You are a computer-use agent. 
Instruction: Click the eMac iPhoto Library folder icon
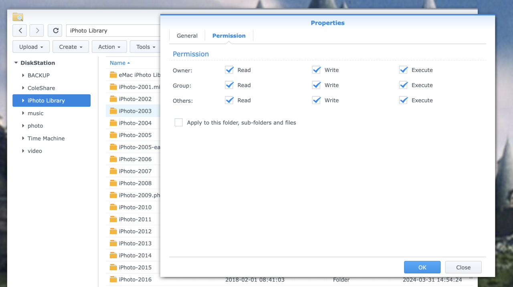click(x=113, y=75)
